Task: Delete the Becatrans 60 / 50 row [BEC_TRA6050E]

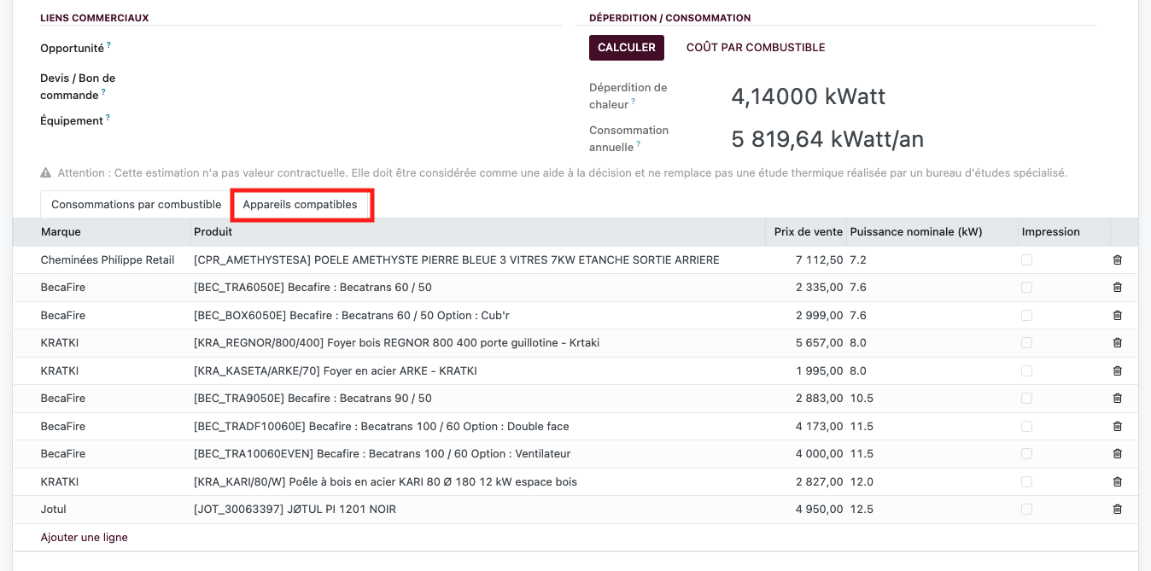Action: pos(1118,288)
